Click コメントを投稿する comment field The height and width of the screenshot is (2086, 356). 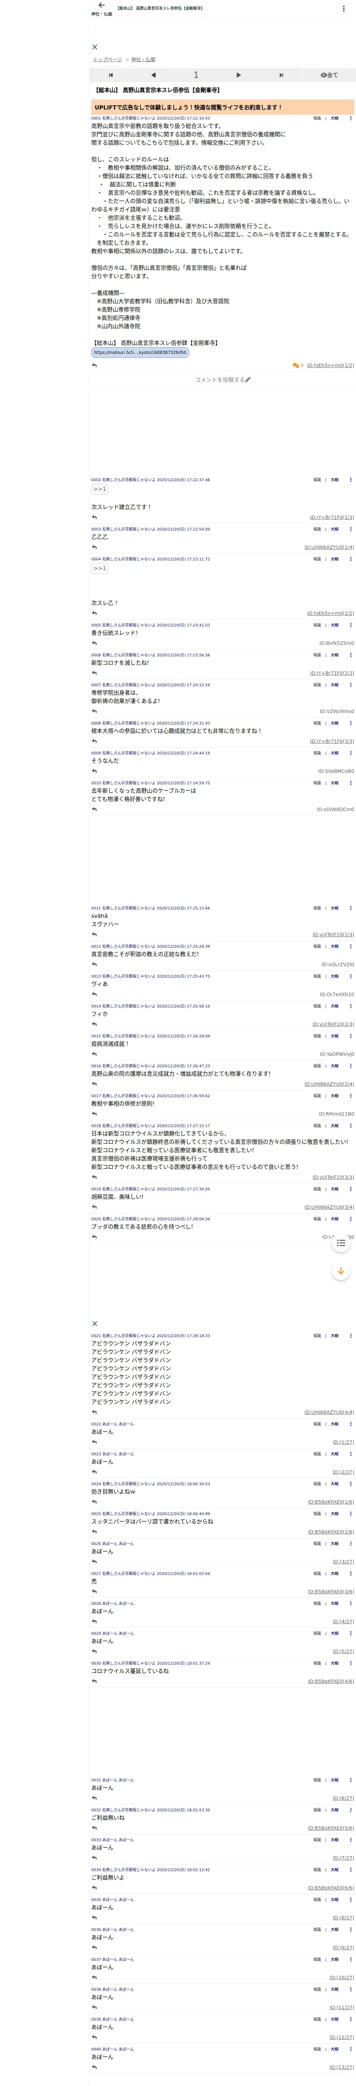(x=222, y=379)
